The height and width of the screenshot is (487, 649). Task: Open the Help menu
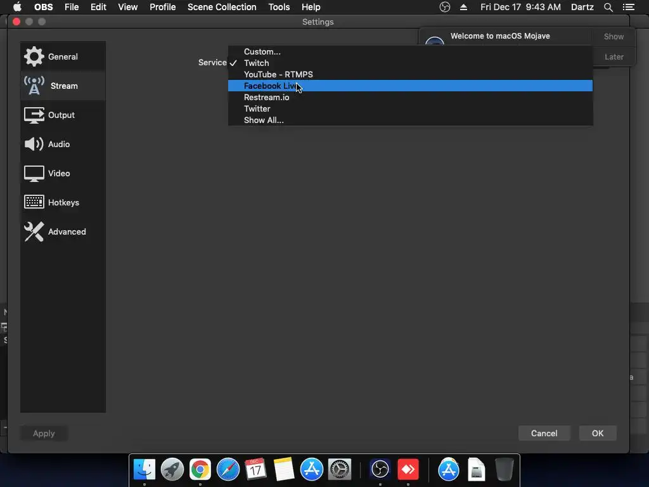[311, 7]
